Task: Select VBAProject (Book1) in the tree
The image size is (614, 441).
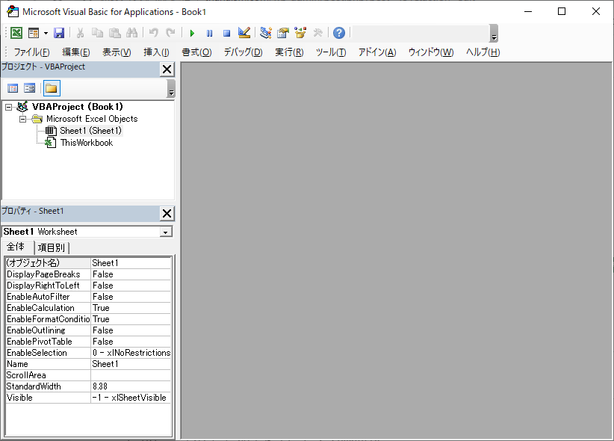Action: point(77,107)
